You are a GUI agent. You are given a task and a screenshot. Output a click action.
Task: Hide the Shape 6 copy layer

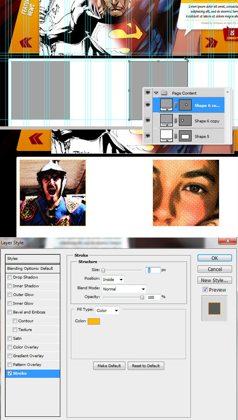(x=148, y=120)
